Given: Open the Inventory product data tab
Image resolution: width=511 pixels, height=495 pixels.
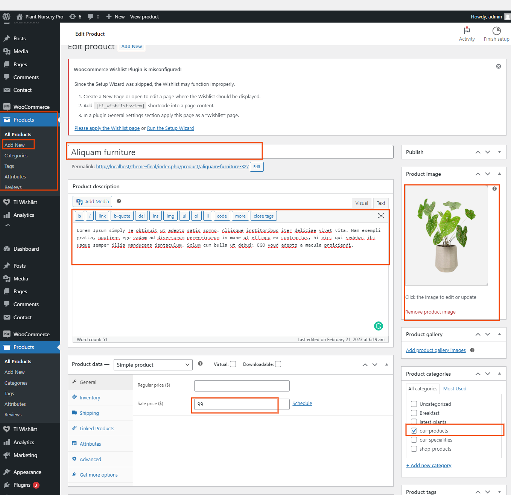Looking at the screenshot, I should coord(90,398).
